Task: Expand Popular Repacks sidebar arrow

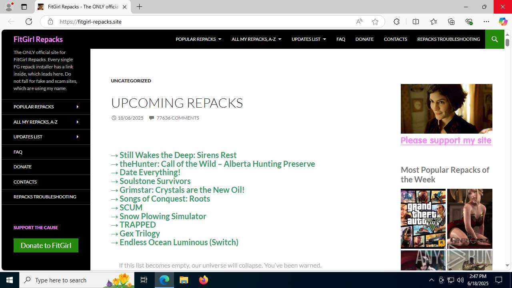Action: [x=77, y=107]
